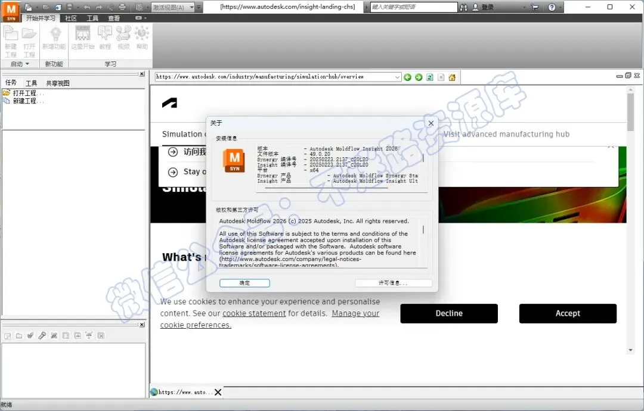Screen dimensions: 644x411
Task: Click the new project icon in quick access toolbar
Action: coord(29,7)
